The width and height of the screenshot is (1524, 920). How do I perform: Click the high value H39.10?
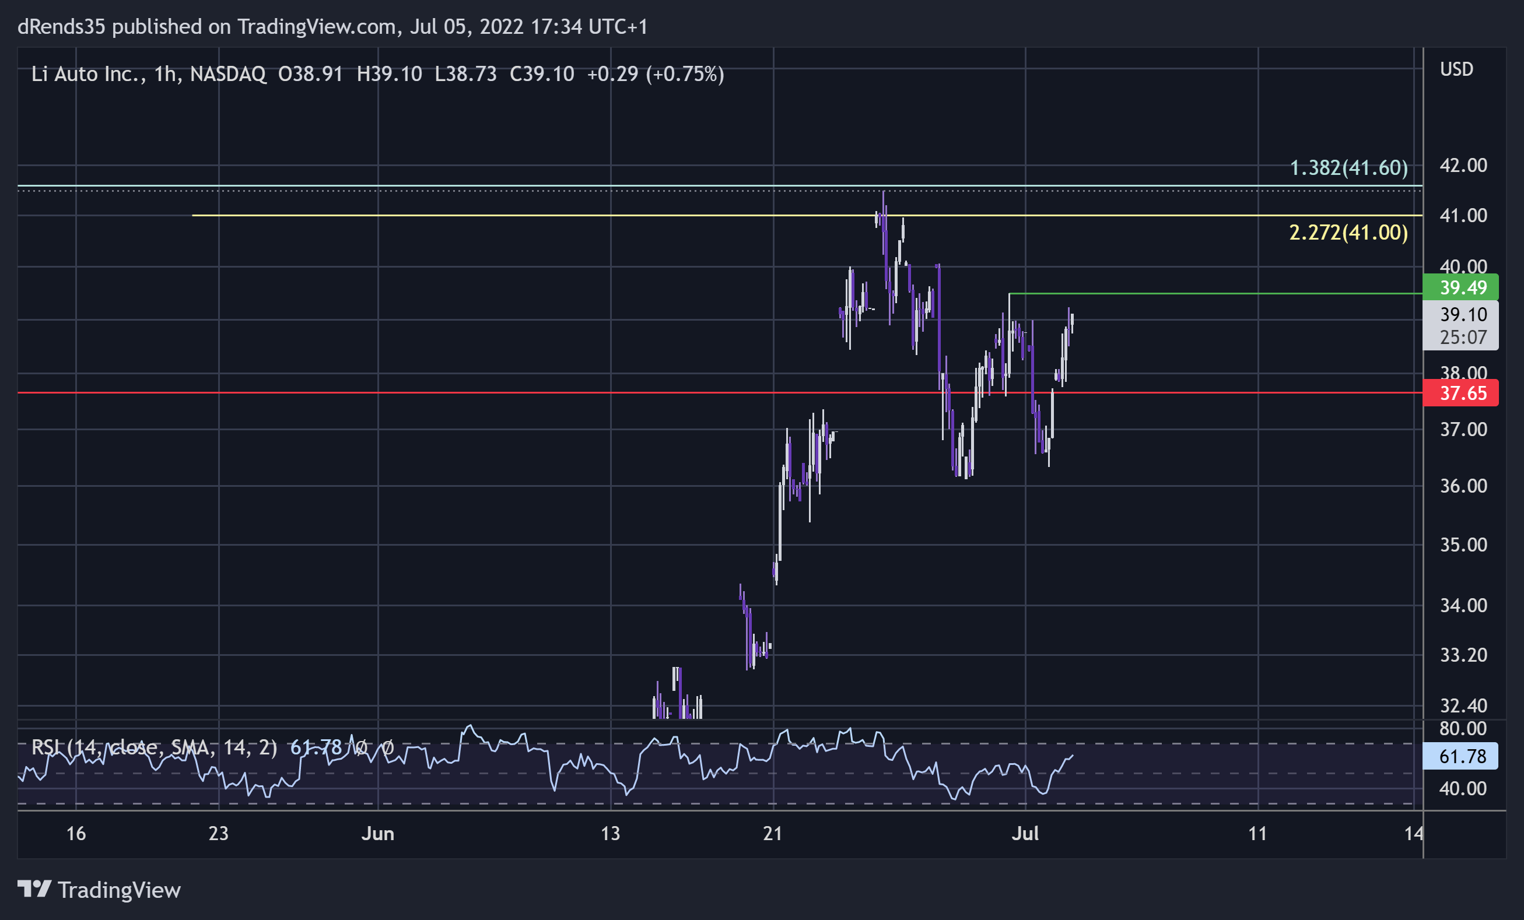tap(390, 74)
